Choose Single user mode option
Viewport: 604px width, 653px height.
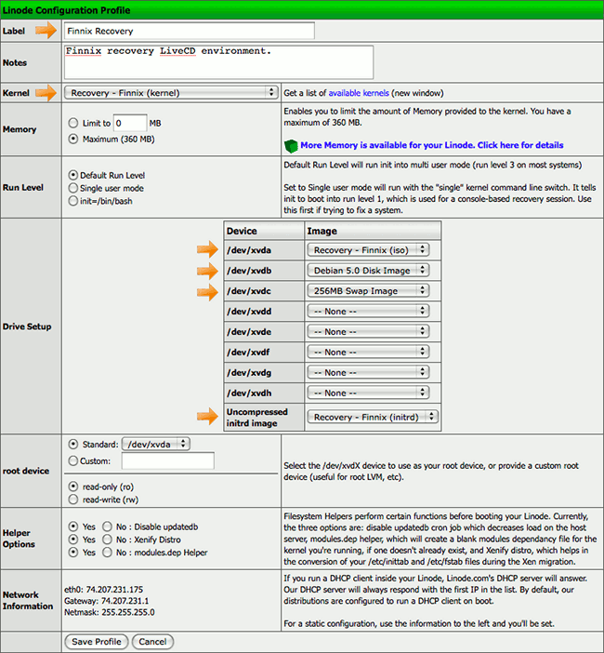click(x=73, y=188)
